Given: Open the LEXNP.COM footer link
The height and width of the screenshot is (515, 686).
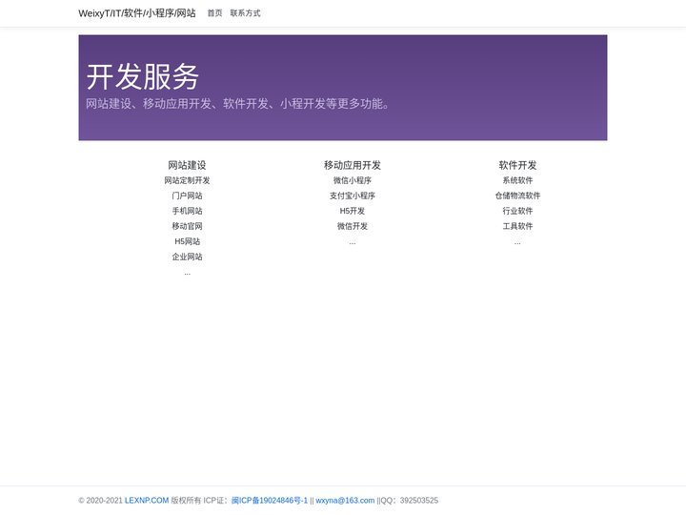Looking at the screenshot, I should (147, 501).
